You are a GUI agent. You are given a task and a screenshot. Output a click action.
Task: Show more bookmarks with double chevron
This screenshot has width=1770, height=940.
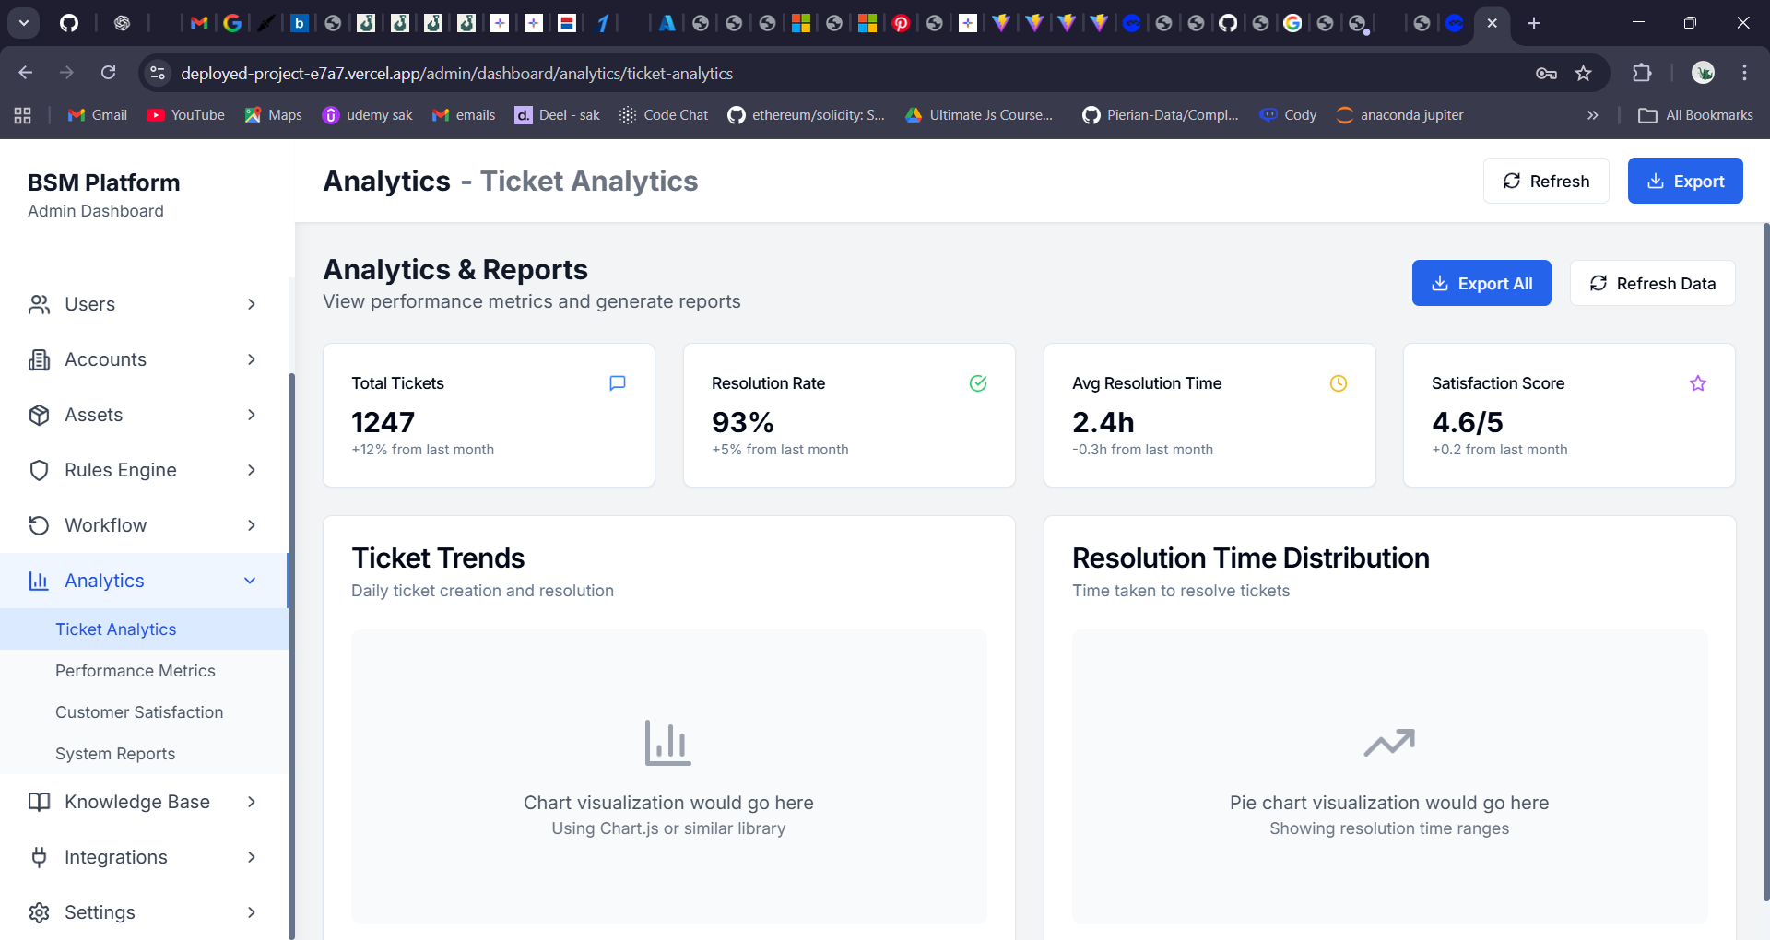click(1592, 115)
